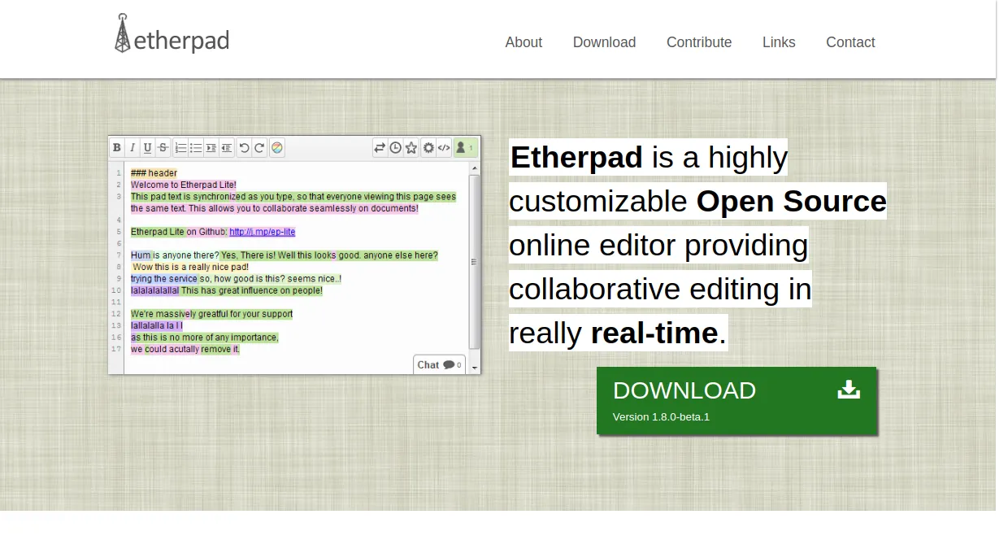Click "as this is no more of any importance," line
Screen dimensions: 1008x549
(205, 338)
